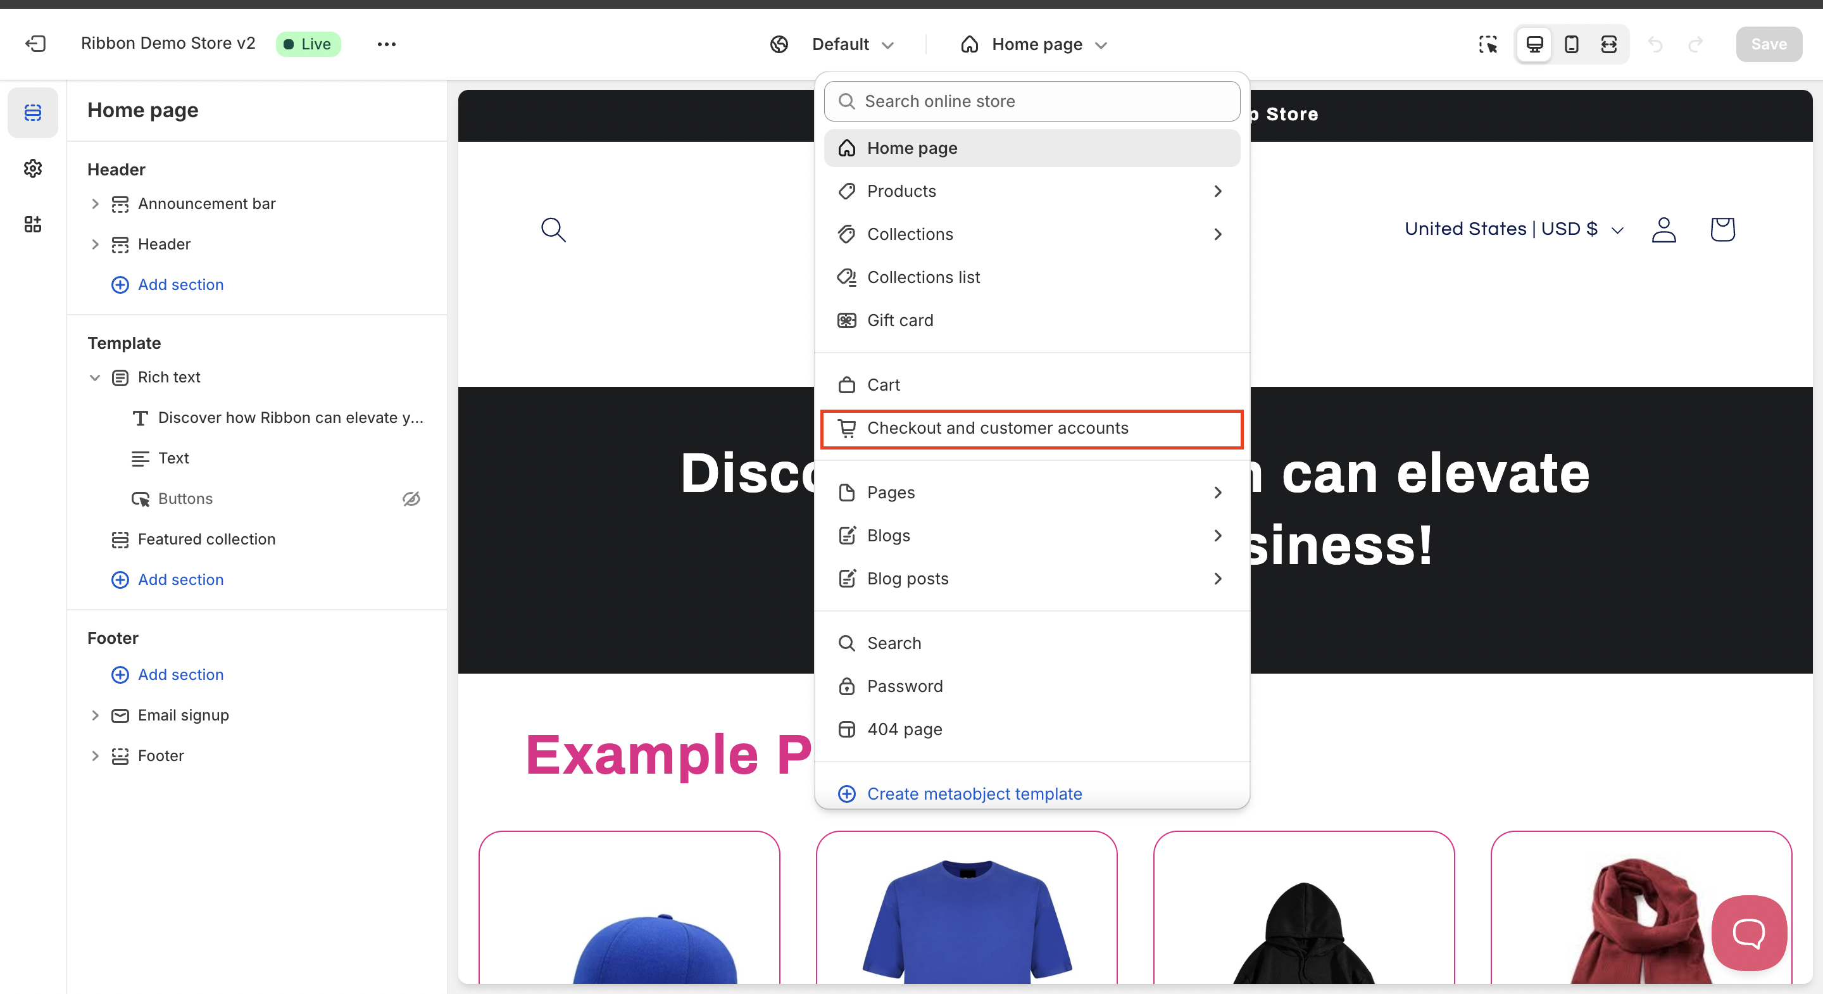The width and height of the screenshot is (1823, 994).
Task: Open the app embeds sidebar icon
Action: click(x=32, y=224)
